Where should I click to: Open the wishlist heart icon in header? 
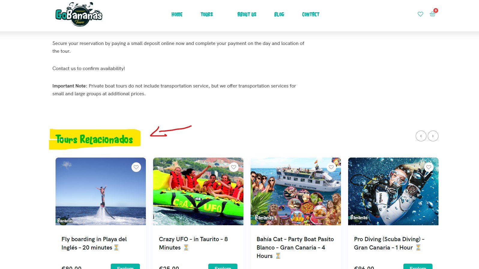420,14
